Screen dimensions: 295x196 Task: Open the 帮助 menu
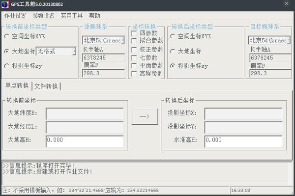(x=94, y=16)
